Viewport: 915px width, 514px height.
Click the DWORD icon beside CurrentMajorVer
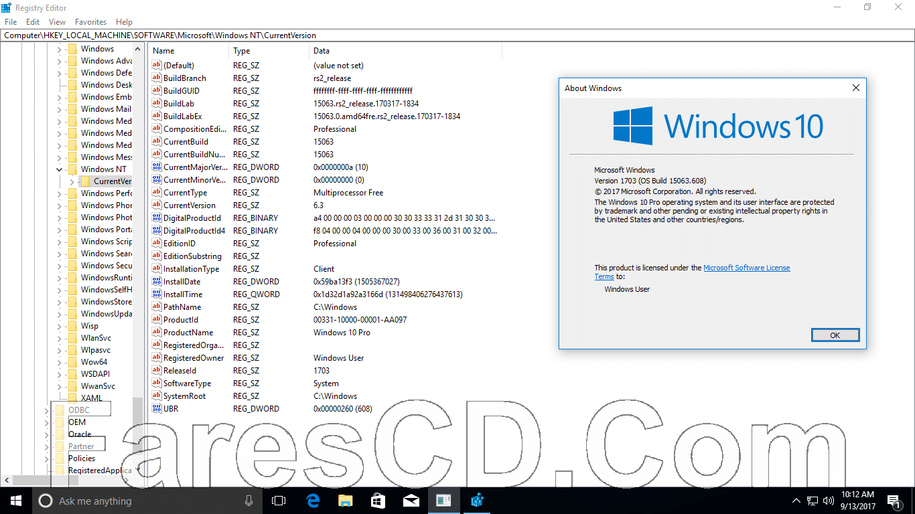157,167
